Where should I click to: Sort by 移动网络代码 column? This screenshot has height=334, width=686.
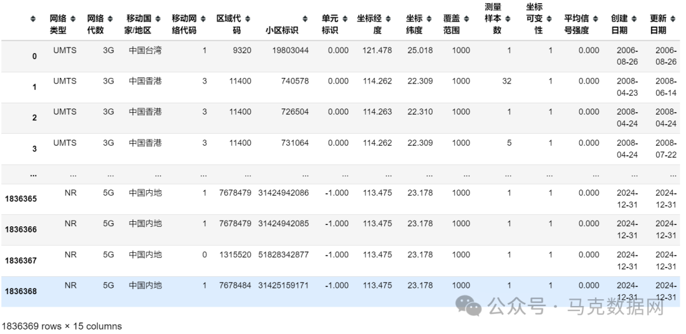(203, 19)
